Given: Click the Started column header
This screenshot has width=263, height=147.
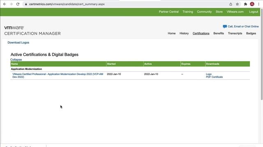Looking at the screenshot, I should (x=125, y=64).
